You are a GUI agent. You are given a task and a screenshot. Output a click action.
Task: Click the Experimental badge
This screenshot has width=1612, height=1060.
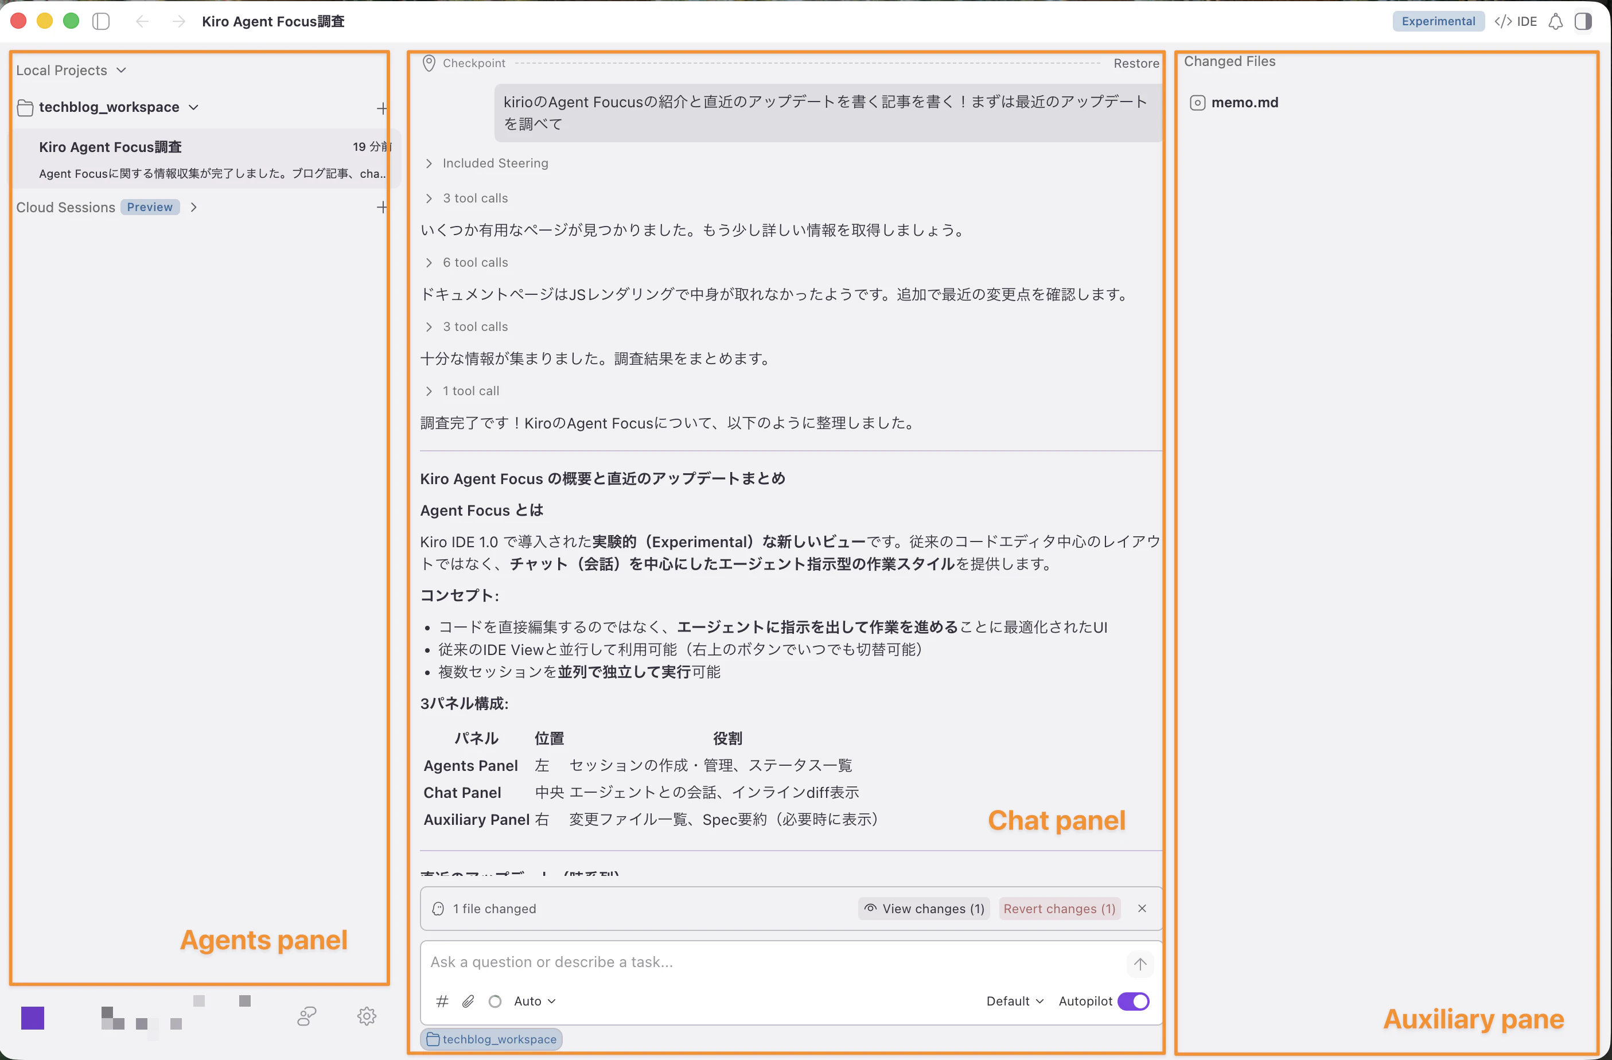[x=1438, y=21]
